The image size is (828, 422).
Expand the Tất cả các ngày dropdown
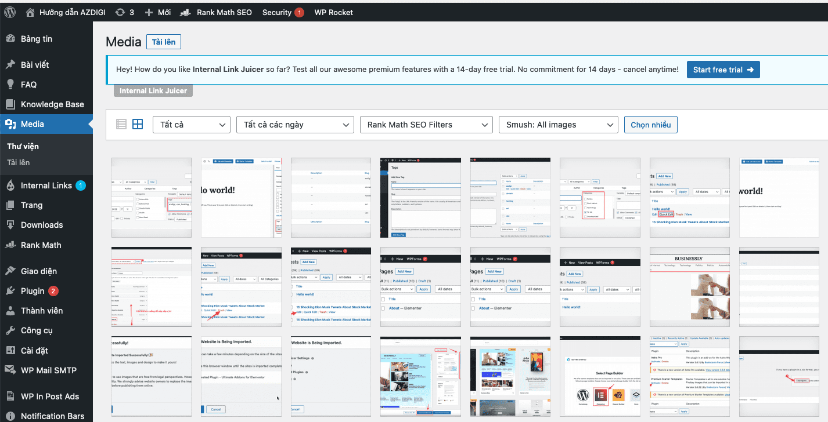coord(295,125)
